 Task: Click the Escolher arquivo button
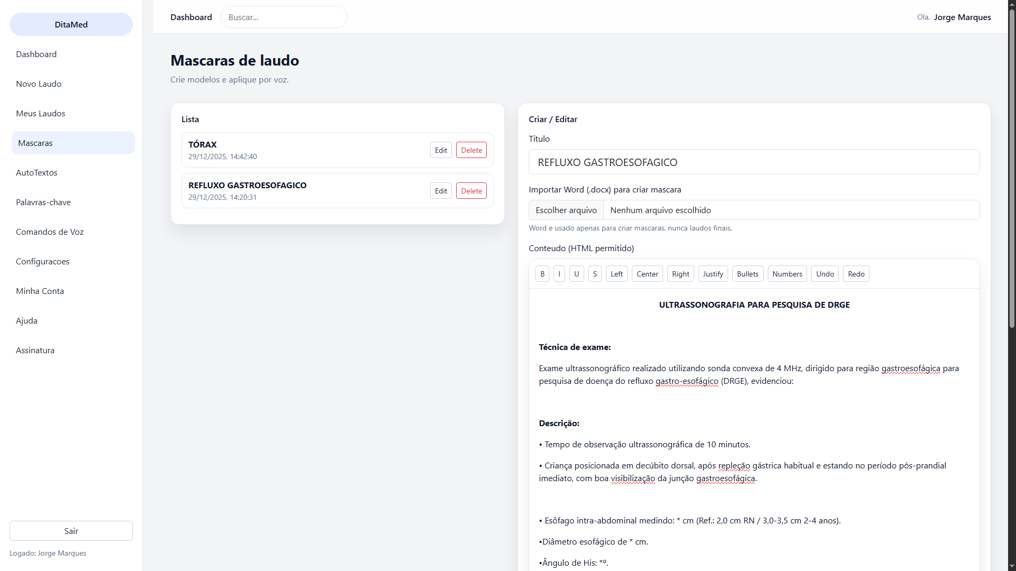(x=566, y=210)
